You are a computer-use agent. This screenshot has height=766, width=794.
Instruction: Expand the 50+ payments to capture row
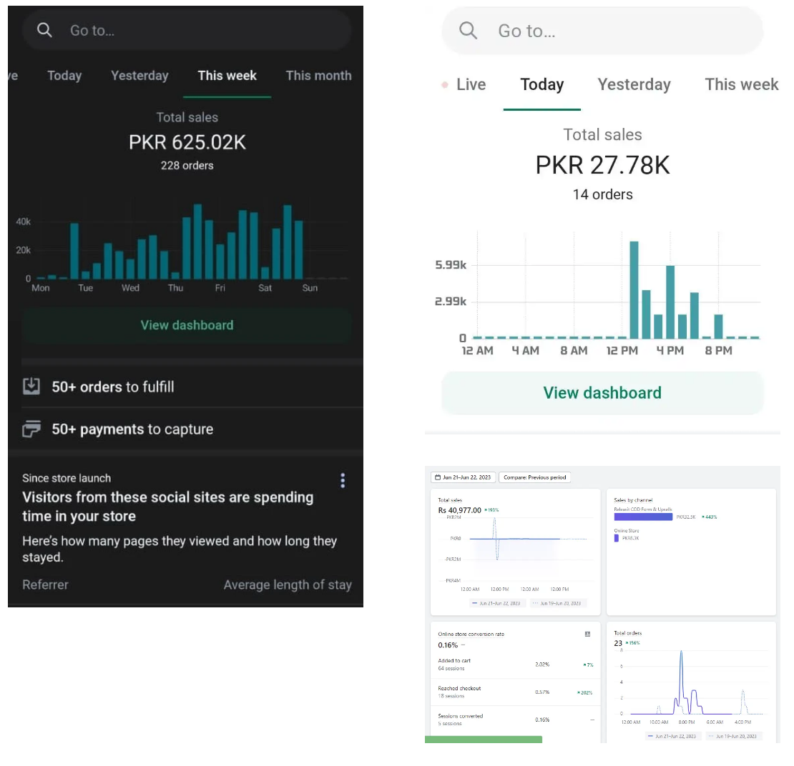[132, 429]
